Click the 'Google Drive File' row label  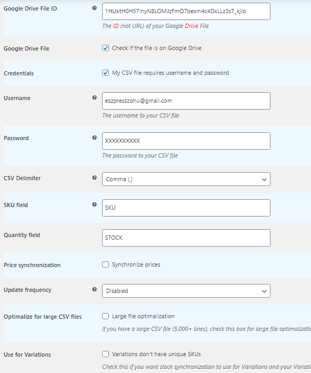coord(27,48)
